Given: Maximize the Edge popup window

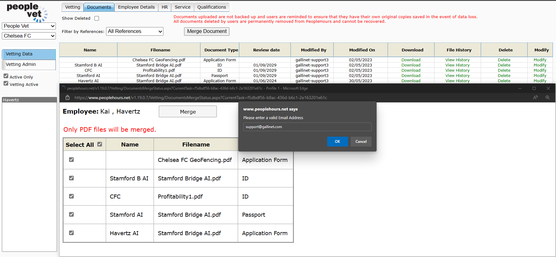Looking at the screenshot, I should pyautogui.click(x=534, y=88).
